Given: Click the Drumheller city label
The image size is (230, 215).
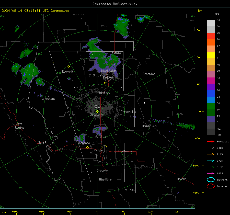Looking at the screenshot, I should [150, 126].
